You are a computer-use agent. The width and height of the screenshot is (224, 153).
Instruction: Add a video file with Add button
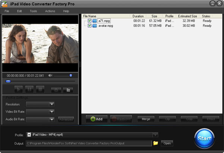[x=96, y=119]
